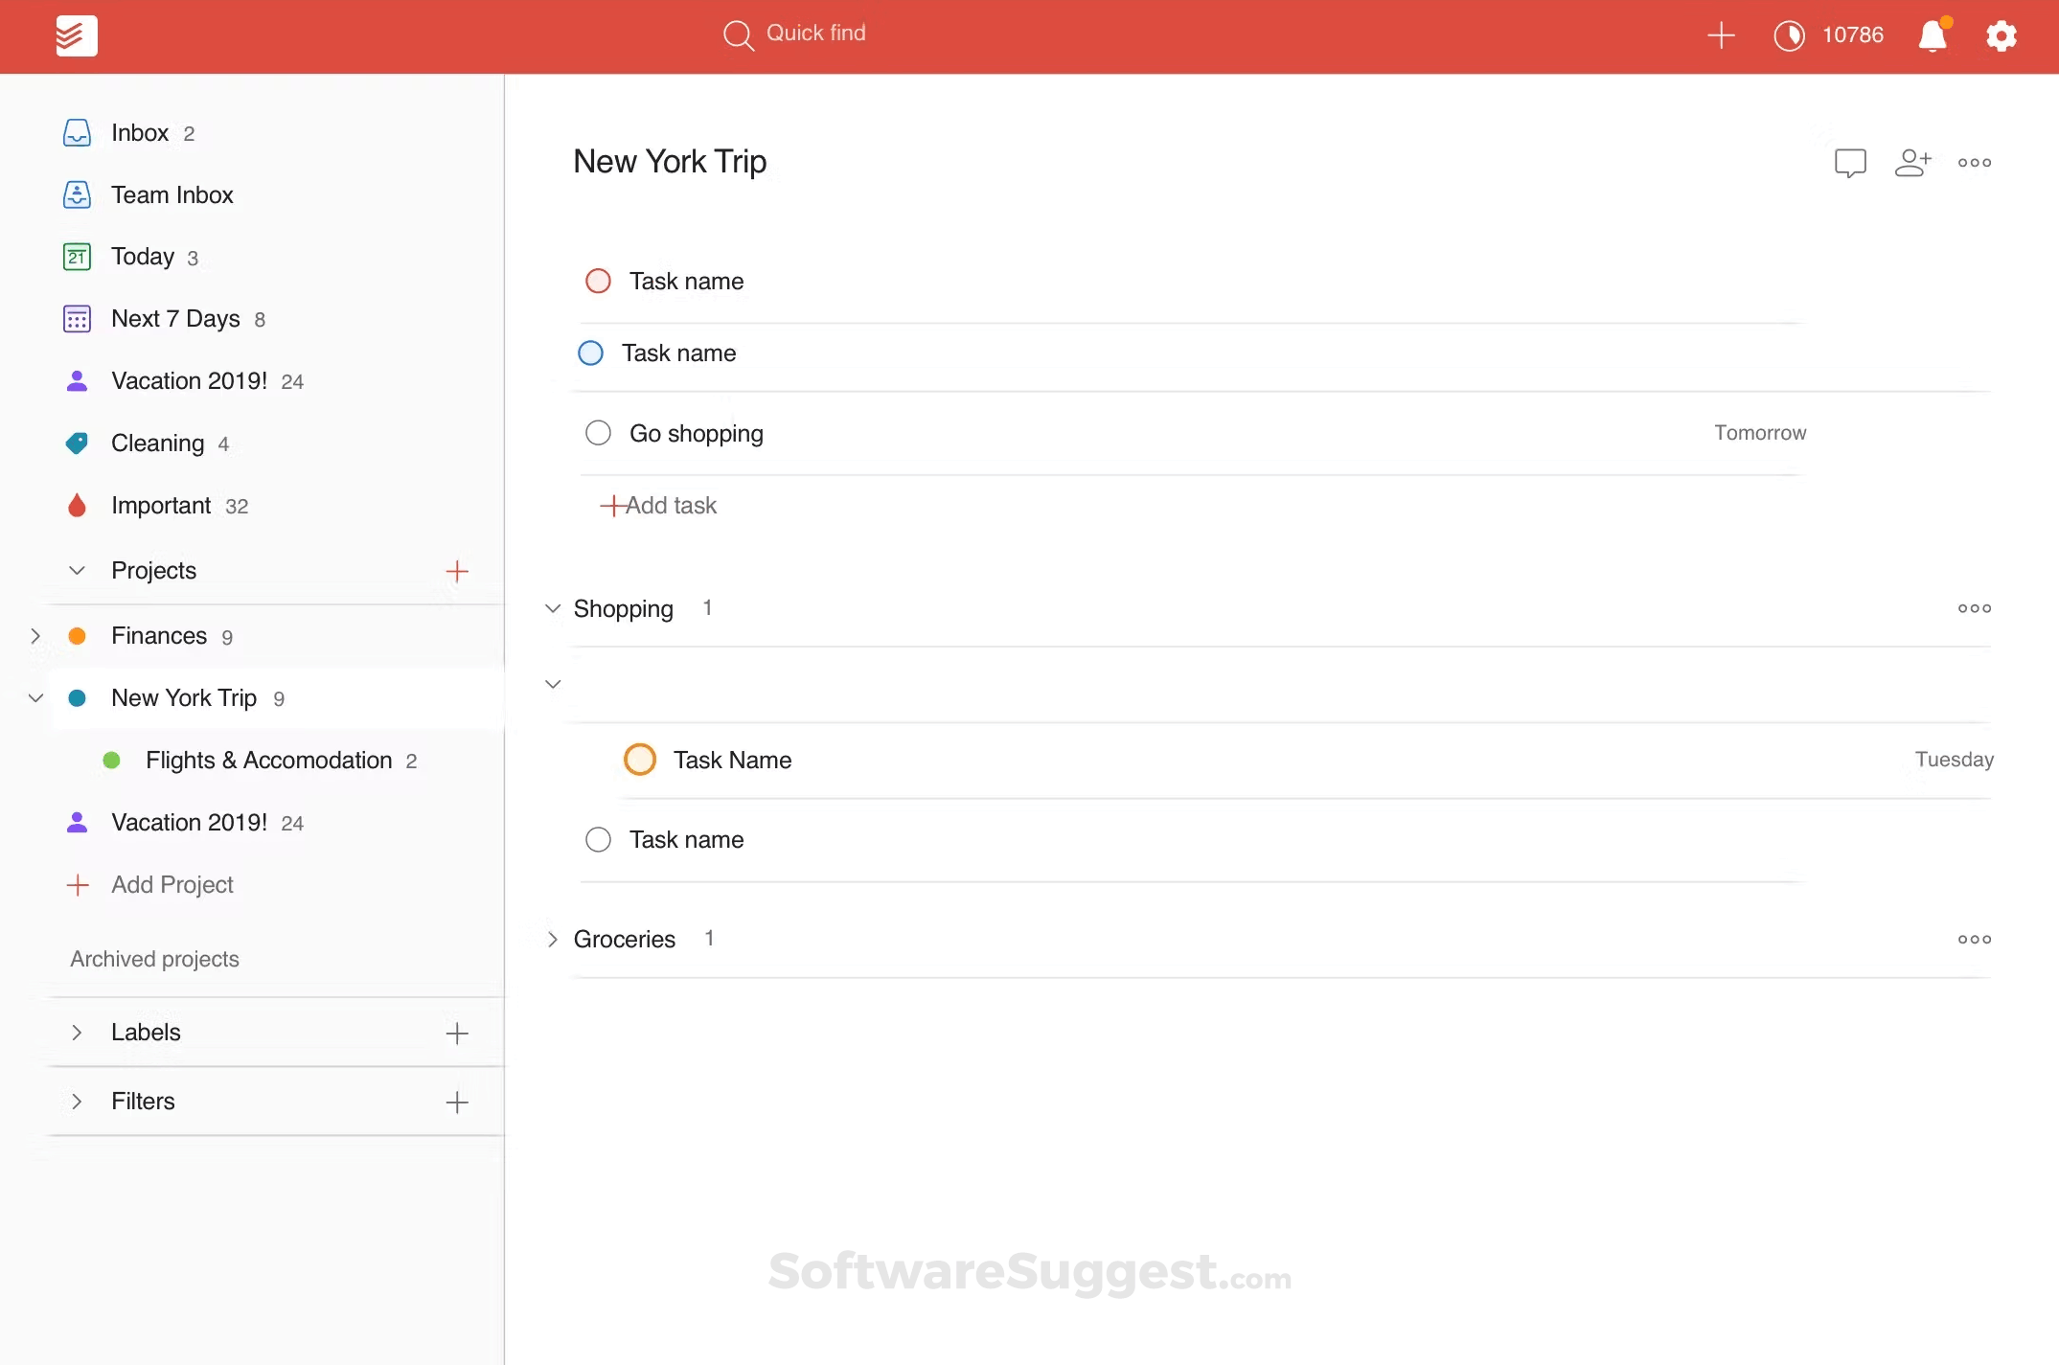This screenshot has width=2059, height=1365.
Task: Complete the Task Name item due Tuesday
Action: point(639,759)
